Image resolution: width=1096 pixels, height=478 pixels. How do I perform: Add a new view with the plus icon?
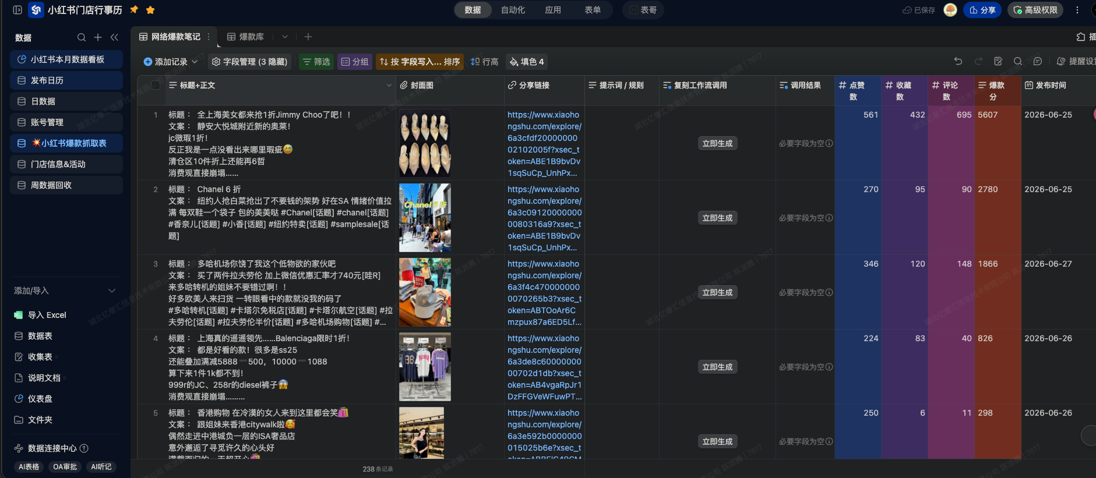(x=308, y=37)
